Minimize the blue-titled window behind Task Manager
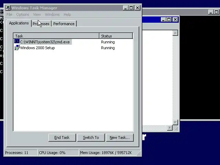The height and width of the screenshot is (165, 220). click(x=163, y=20)
